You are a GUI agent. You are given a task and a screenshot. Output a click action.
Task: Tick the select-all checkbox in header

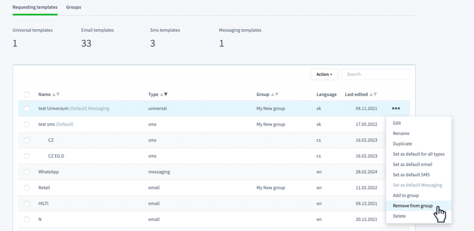pyautogui.click(x=26, y=94)
